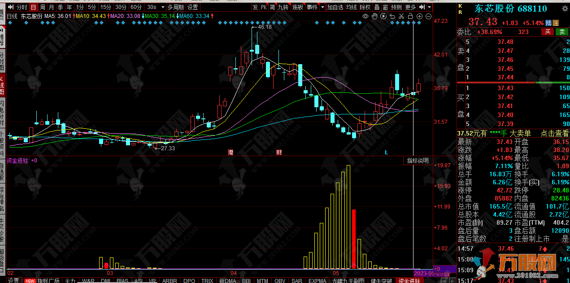Switch to the 资金进驻 indicator tab
This screenshot has width=570, height=283.
[x=409, y=281]
